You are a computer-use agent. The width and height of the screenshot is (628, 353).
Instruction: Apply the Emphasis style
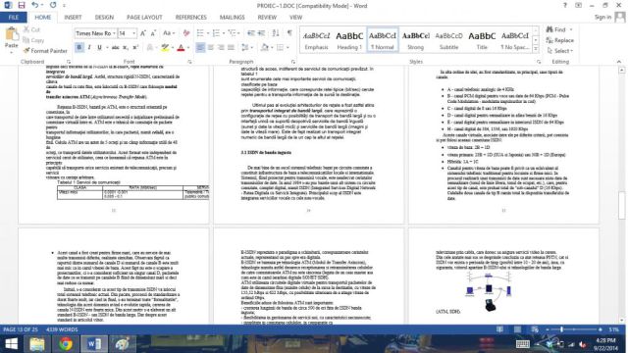point(316,40)
